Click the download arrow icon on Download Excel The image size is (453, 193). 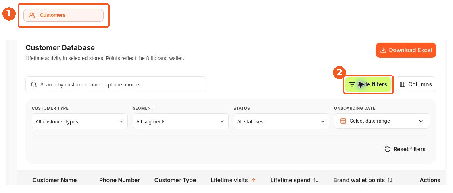(383, 50)
